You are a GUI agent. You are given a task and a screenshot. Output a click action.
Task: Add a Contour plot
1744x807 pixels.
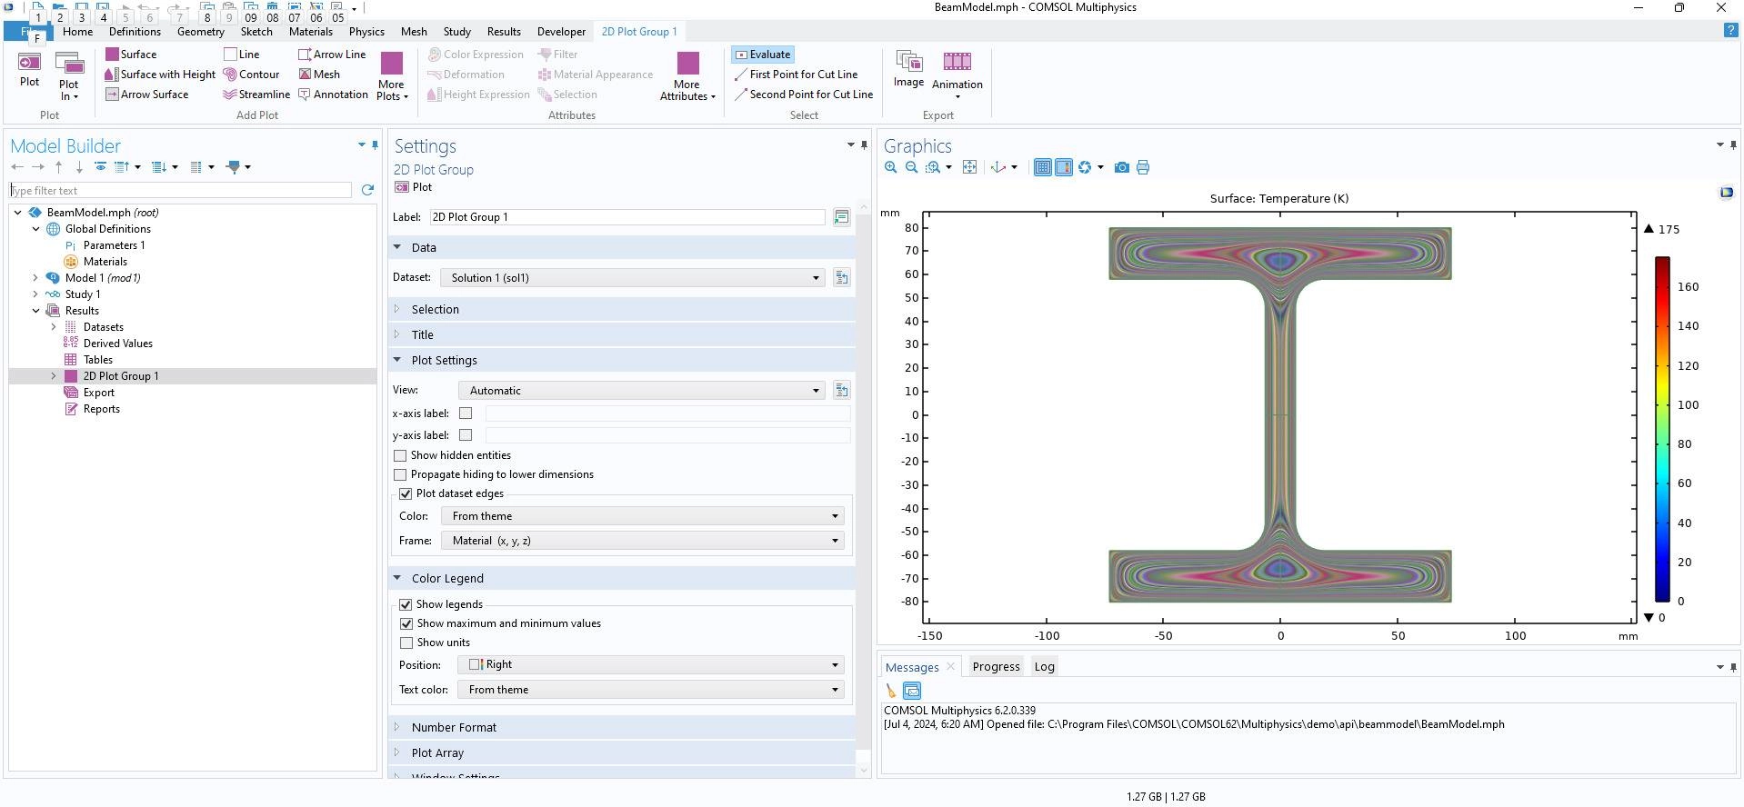point(251,75)
